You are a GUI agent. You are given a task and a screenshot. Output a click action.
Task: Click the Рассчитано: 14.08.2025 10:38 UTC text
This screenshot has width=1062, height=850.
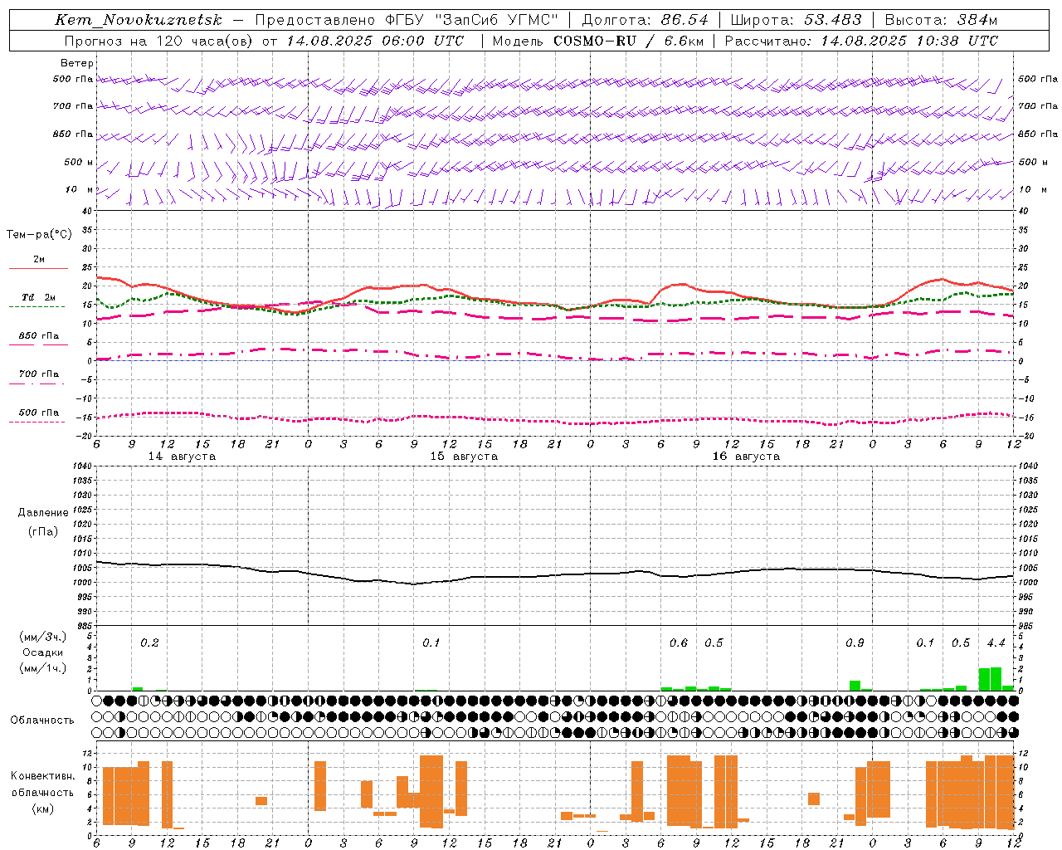[x=861, y=41]
